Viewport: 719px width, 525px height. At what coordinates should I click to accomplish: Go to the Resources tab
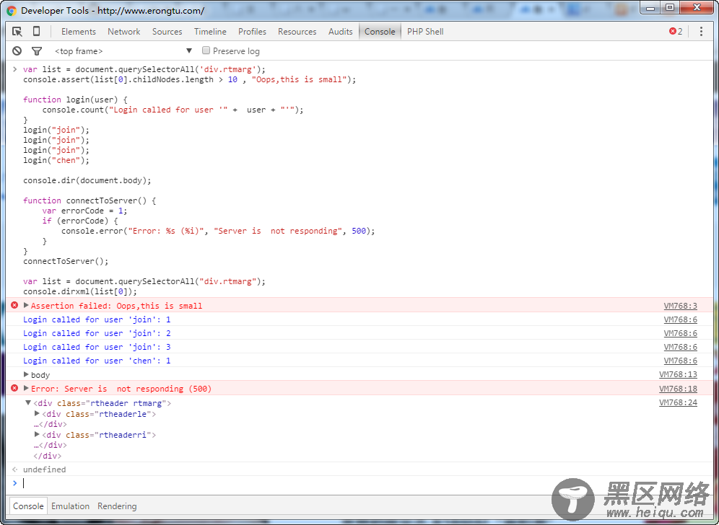297,31
